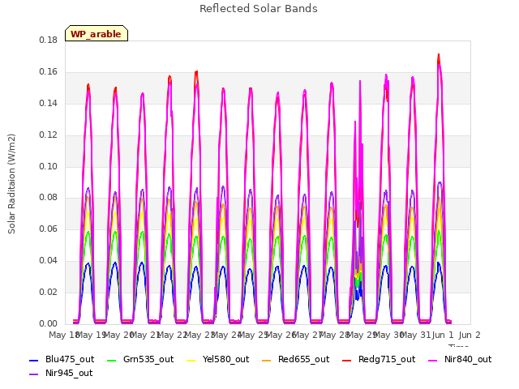Click the May 31 x-axis label
The image size is (519, 389).
click(414, 335)
